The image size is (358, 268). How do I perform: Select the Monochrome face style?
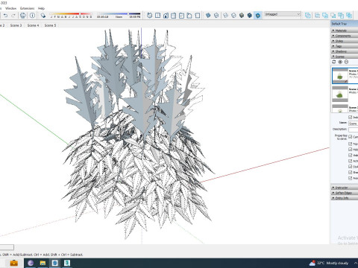258,16
